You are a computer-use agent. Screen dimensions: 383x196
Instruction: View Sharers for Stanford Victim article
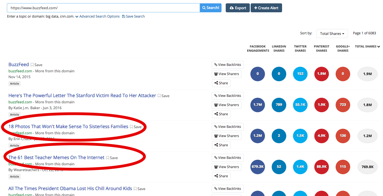[227, 105]
